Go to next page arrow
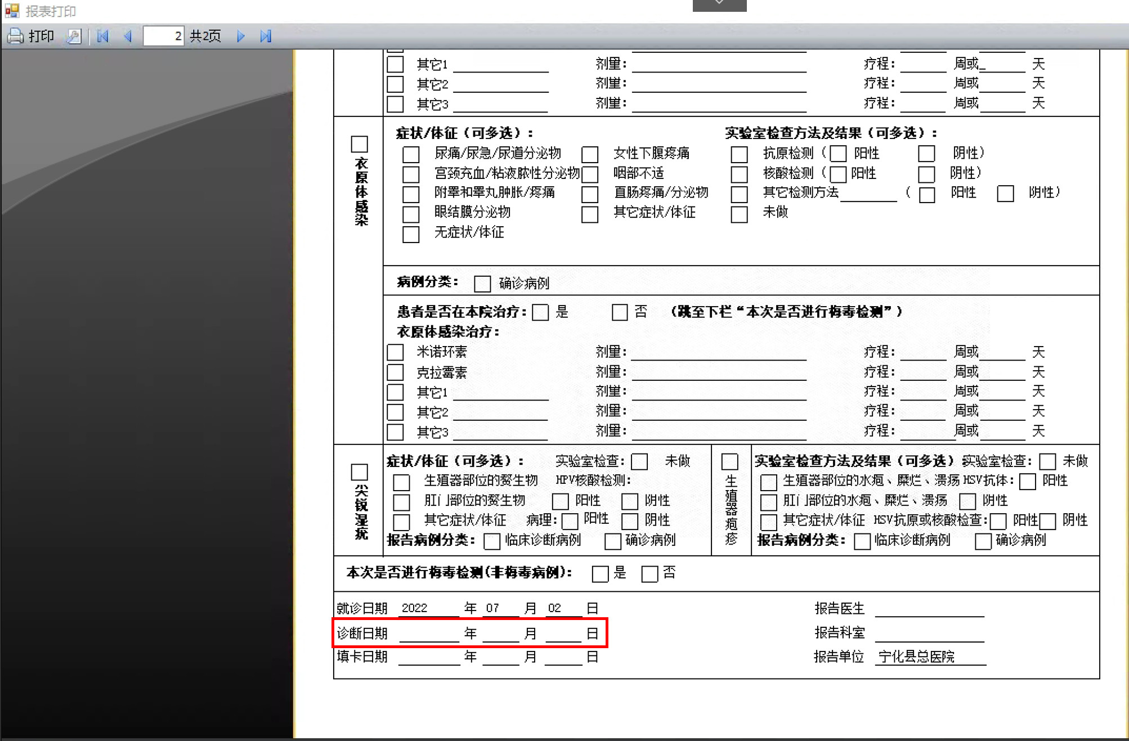 (240, 36)
